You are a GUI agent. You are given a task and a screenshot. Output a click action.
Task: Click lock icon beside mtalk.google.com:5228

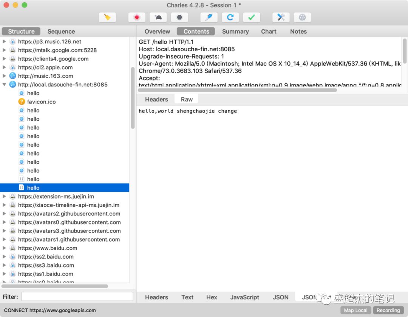pos(12,50)
